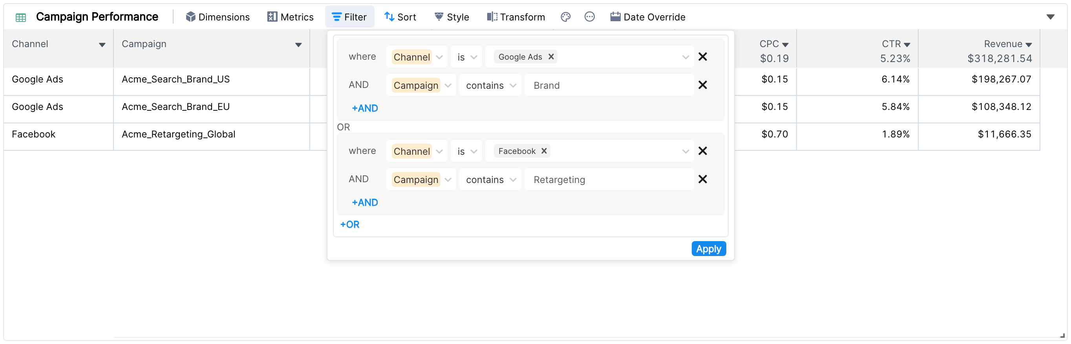Screen dimensions: 1071x344
Task: Expand Facebook values dropdown arrow
Action: point(685,152)
